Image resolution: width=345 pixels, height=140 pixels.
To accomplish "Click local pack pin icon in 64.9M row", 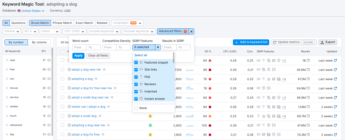I will [x=264, y=88].
